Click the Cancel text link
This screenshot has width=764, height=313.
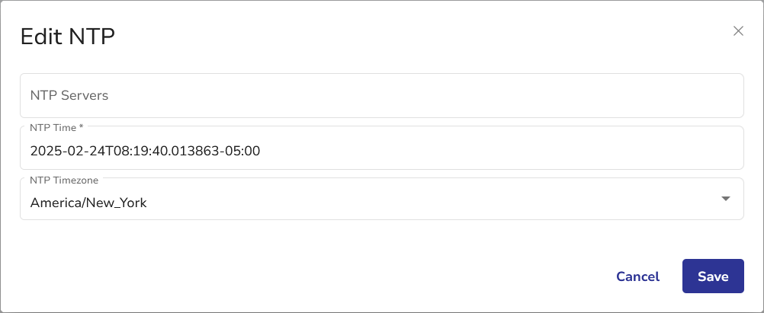[x=637, y=276]
